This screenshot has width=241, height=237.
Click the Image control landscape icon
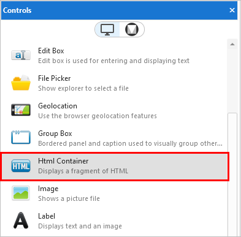pyautogui.click(x=21, y=193)
